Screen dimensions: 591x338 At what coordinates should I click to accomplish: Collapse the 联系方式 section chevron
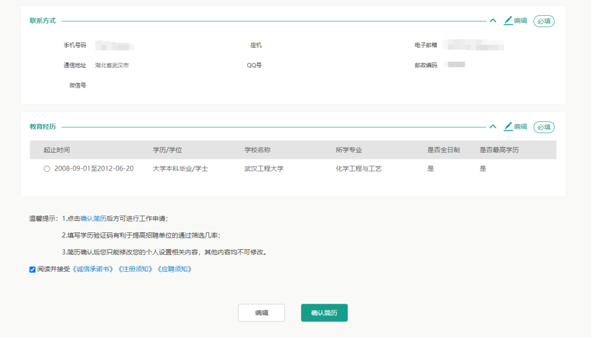click(x=493, y=21)
